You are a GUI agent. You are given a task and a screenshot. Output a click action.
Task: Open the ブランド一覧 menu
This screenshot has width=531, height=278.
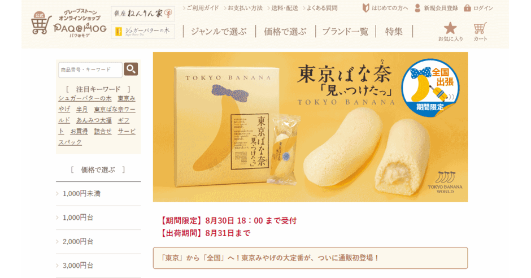[345, 32]
